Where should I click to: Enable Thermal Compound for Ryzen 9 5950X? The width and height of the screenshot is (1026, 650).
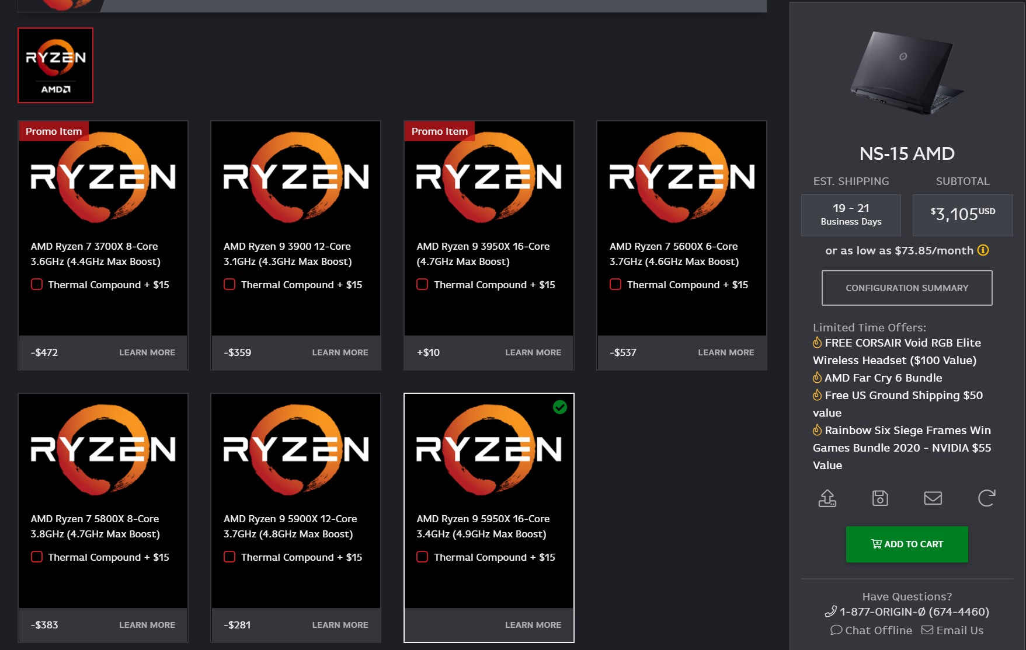click(x=422, y=557)
